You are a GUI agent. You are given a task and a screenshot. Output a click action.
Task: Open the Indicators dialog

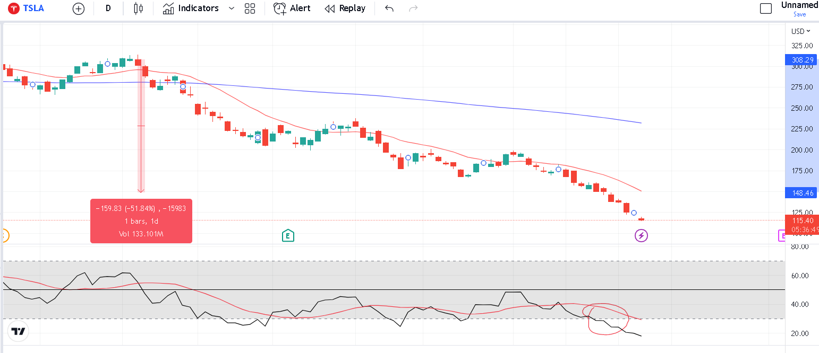tap(191, 8)
